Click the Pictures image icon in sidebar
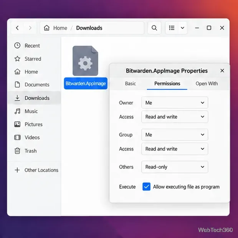This screenshot has width=238, height=238. click(17, 124)
